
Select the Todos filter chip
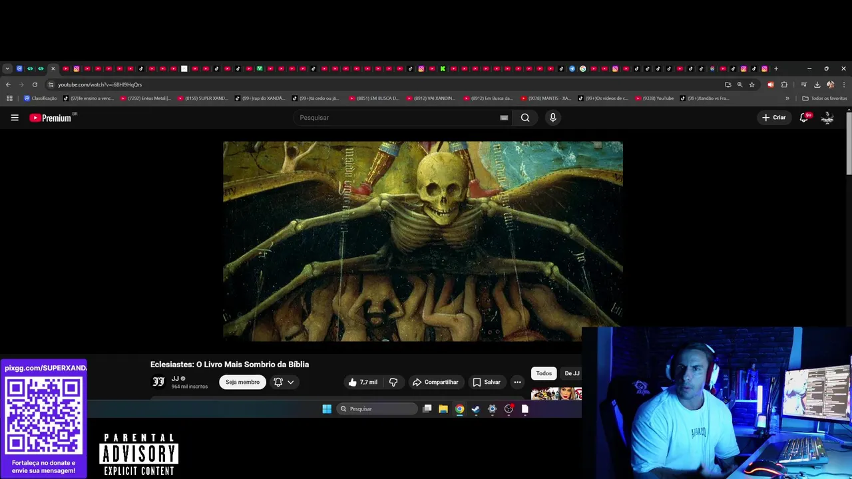pyautogui.click(x=544, y=374)
